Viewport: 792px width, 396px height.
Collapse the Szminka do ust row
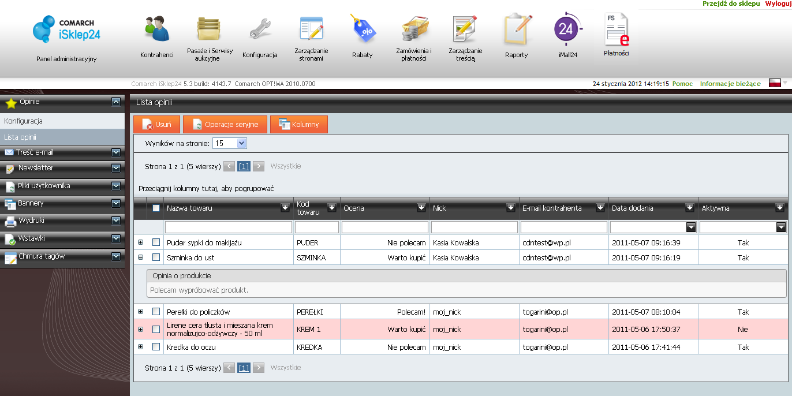[x=141, y=257]
